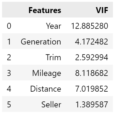Select the Seller feature cell

[x=51, y=104]
